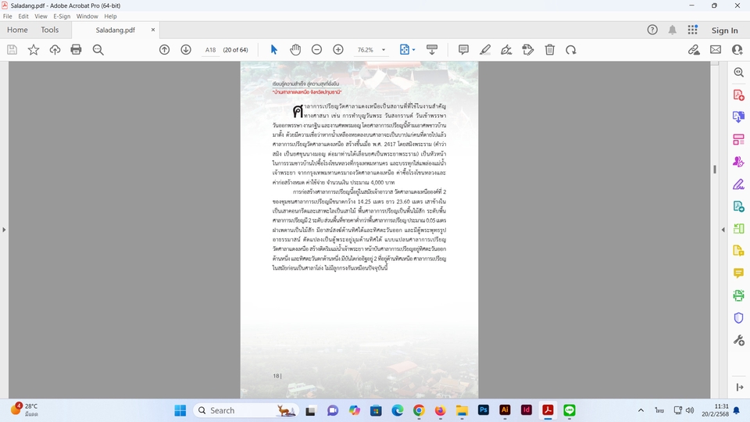Open the Sign document tool
This screenshot has width=750, height=422.
[506, 50]
